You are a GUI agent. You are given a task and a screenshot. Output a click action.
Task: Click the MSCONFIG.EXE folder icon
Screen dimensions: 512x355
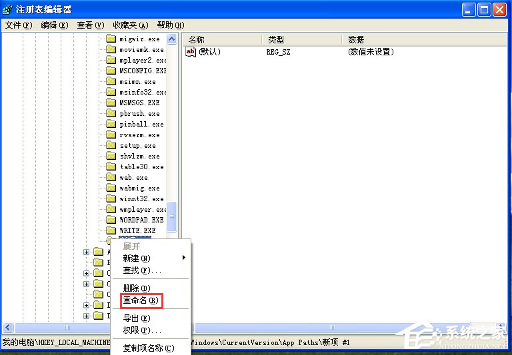(111, 71)
